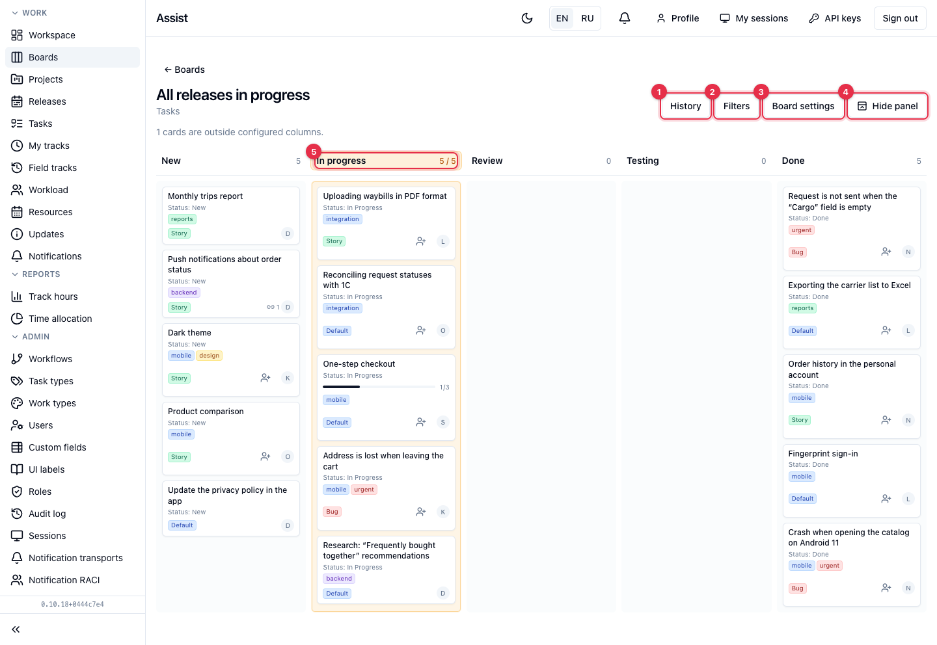Assign user on One-step checkout card
Viewport: 937px width, 645px height.
click(x=421, y=422)
